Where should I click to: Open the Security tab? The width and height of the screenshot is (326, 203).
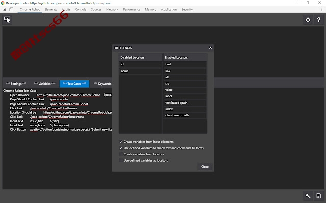tap(187, 9)
